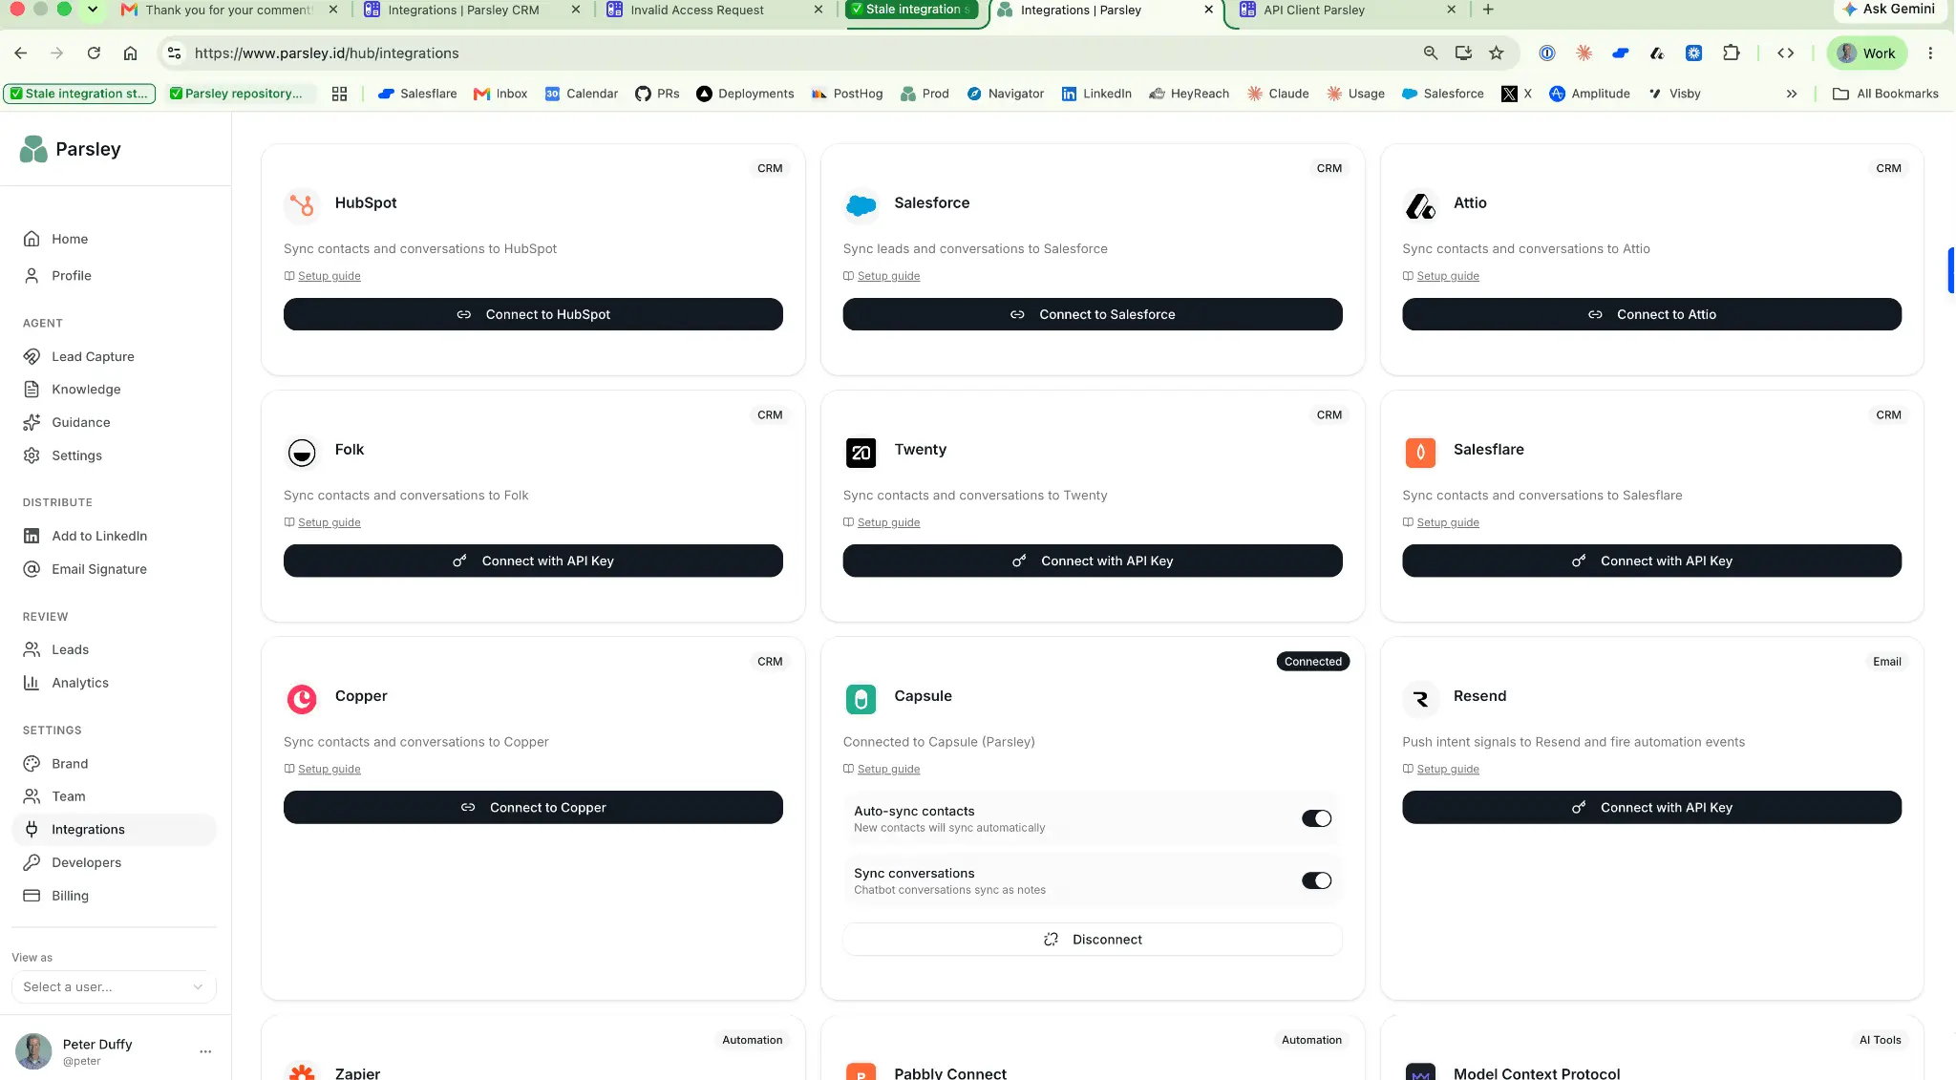Open the HubSpot Setup guide link
Image resolution: width=1956 pixels, height=1080 pixels.
(x=329, y=276)
